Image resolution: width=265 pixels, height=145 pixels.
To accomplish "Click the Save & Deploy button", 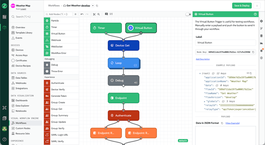I will 242,6.
